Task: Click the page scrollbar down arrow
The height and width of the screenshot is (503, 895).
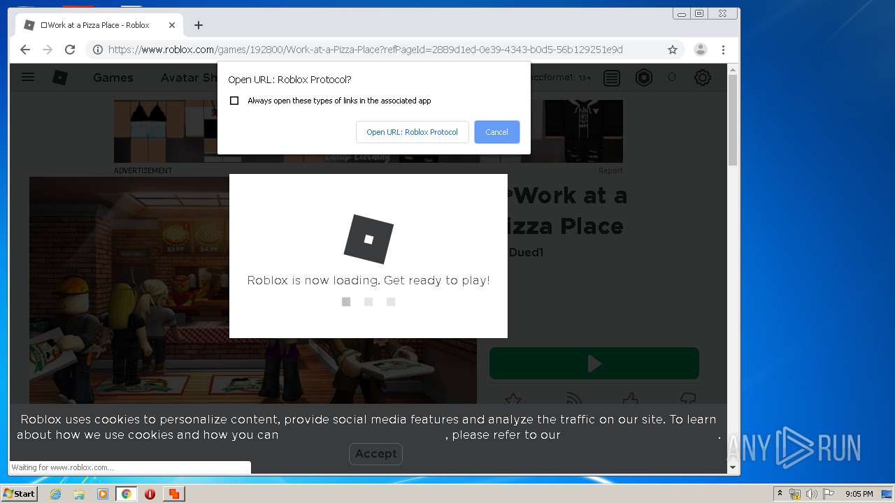Action: pyautogui.click(x=733, y=467)
